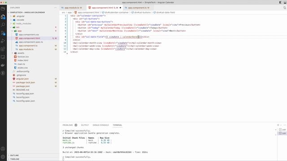Open the Accounts menu icon

click(x=3, y=149)
